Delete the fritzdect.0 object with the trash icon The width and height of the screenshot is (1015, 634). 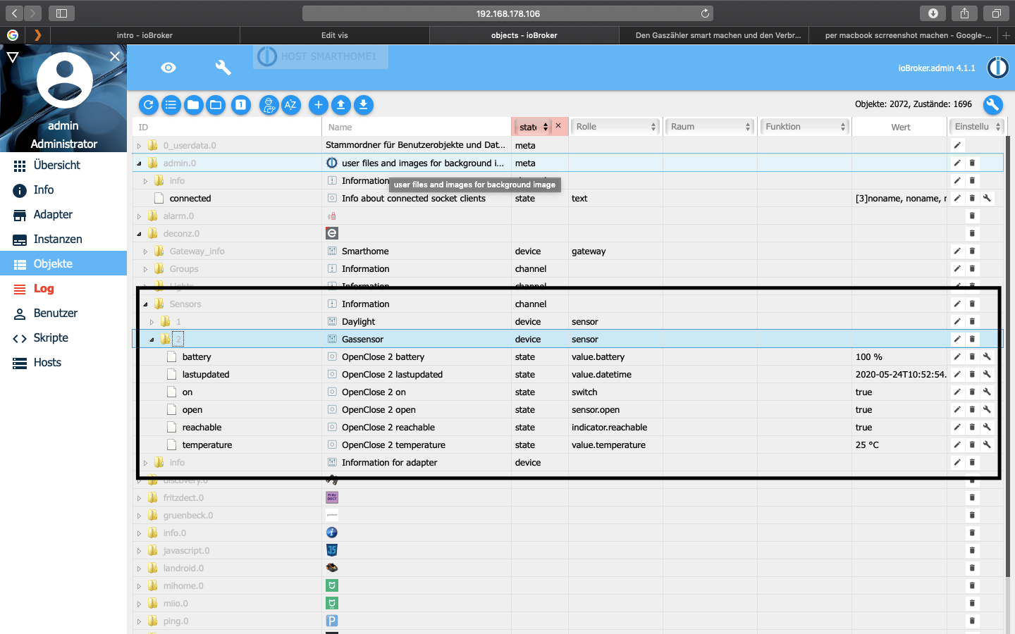click(972, 498)
